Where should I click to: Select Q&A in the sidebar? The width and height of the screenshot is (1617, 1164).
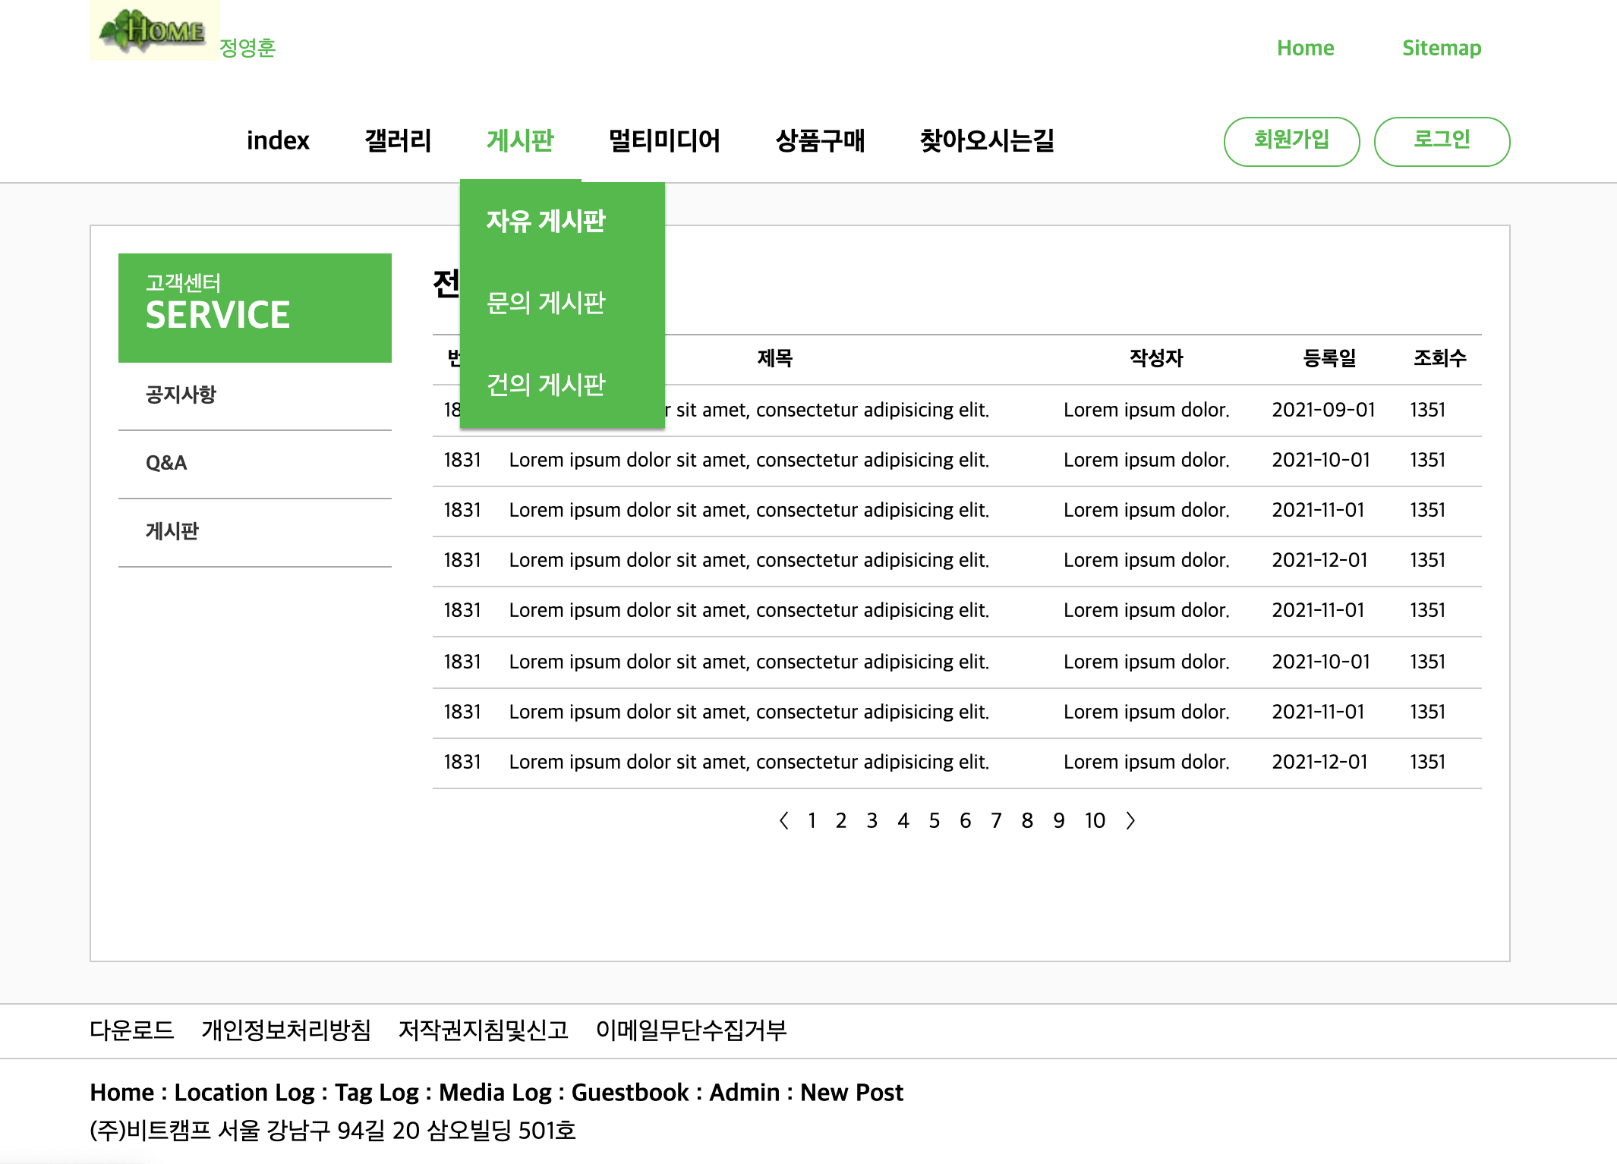pos(166,463)
